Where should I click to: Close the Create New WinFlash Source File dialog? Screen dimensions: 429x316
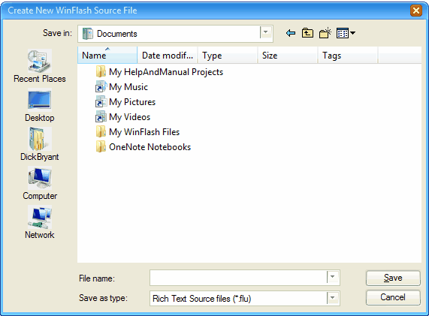[x=416, y=11]
